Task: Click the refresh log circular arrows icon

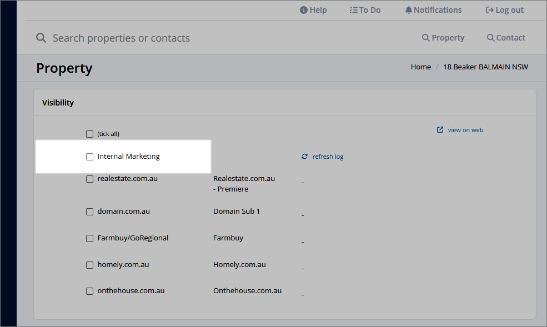Action: 304,157
